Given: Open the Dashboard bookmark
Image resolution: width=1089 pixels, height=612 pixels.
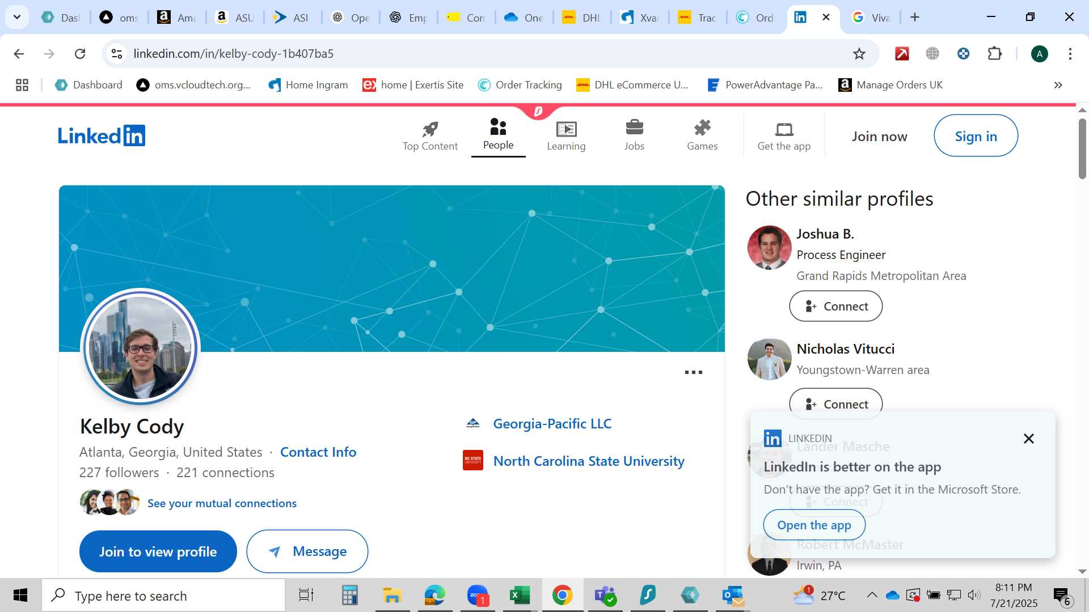Looking at the screenshot, I should pyautogui.click(x=88, y=85).
